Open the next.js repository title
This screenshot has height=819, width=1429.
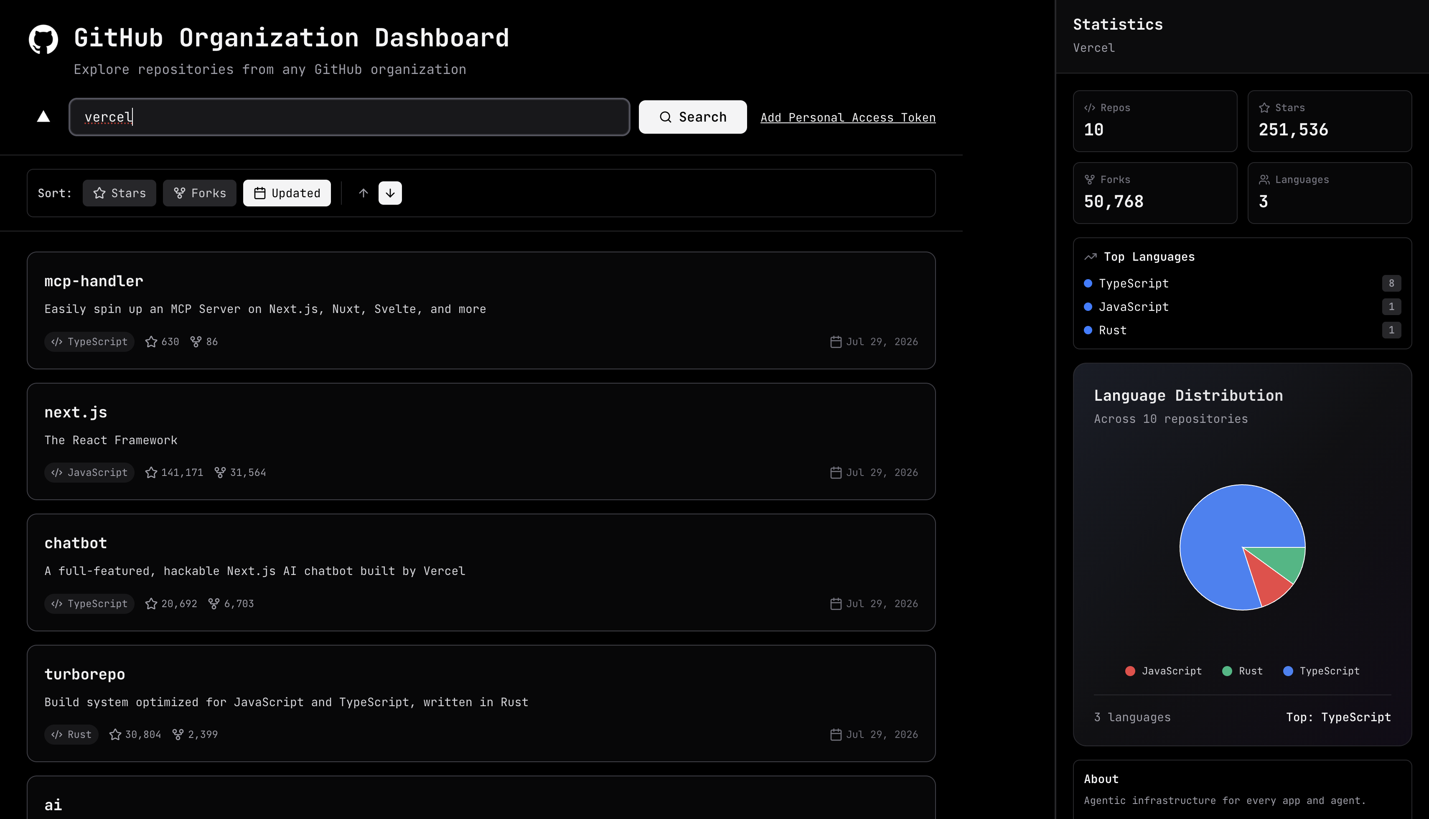point(76,412)
